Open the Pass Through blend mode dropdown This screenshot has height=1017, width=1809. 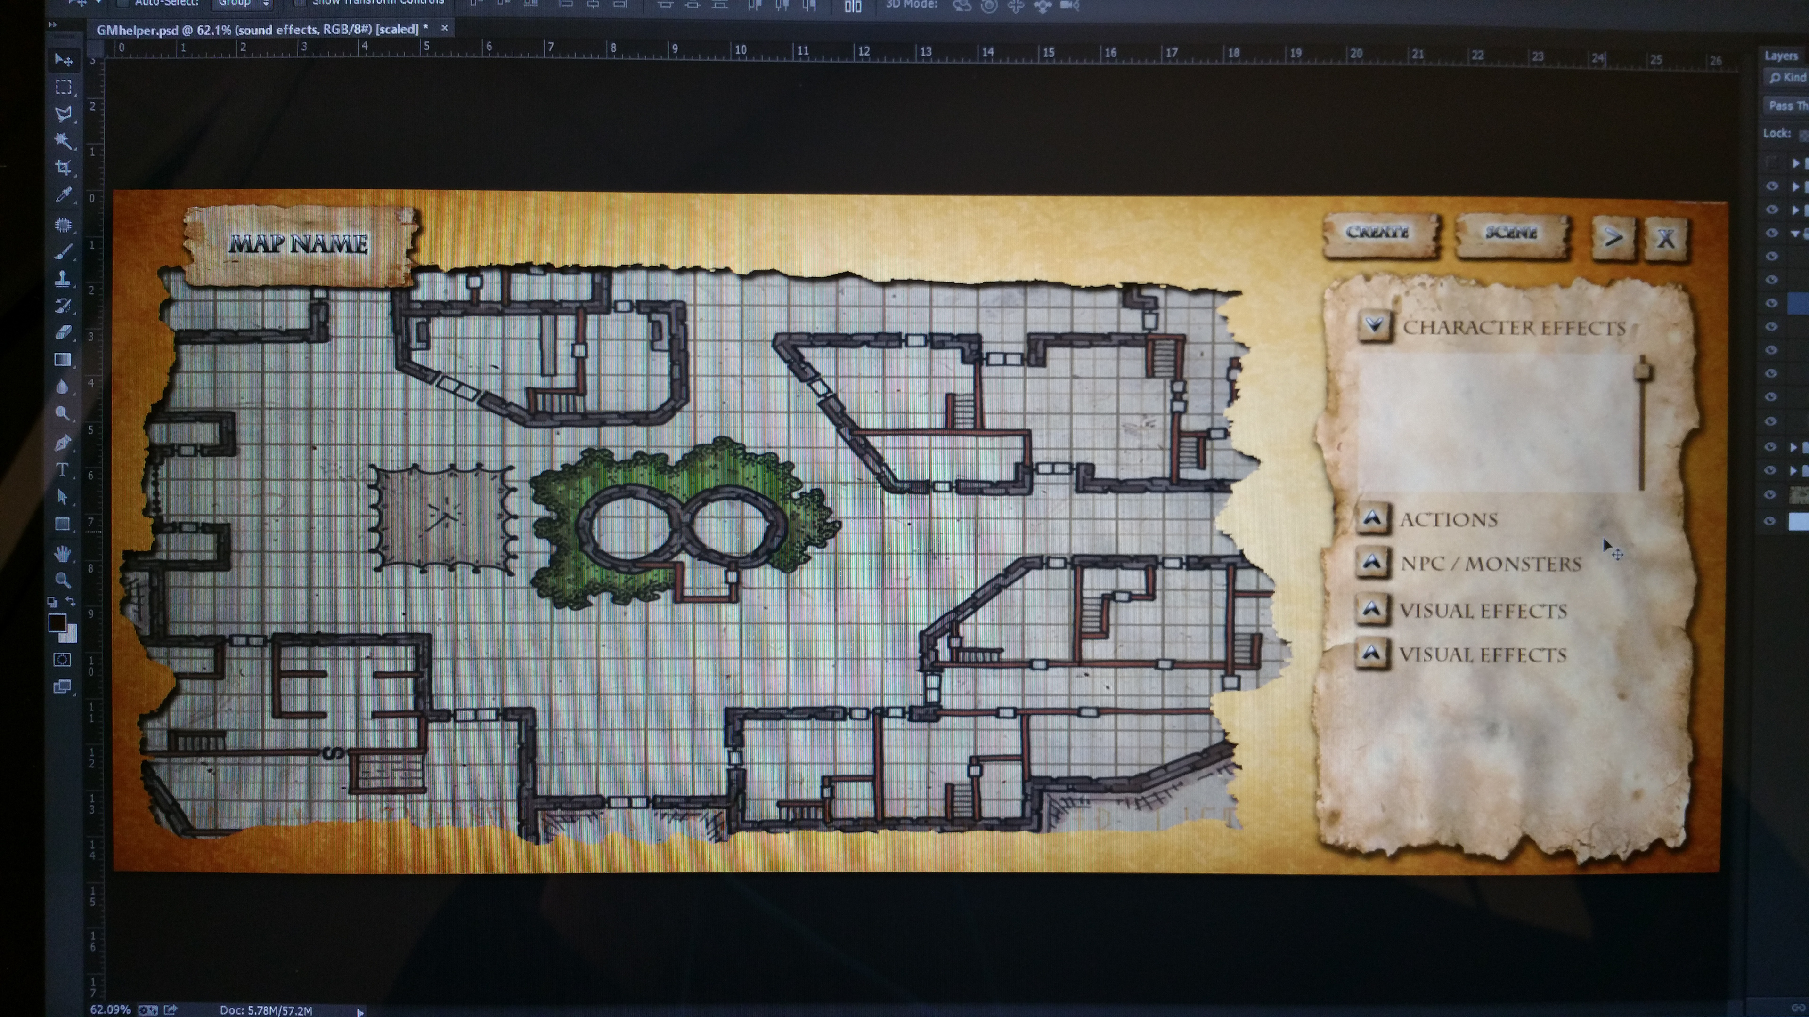tap(1786, 105)
